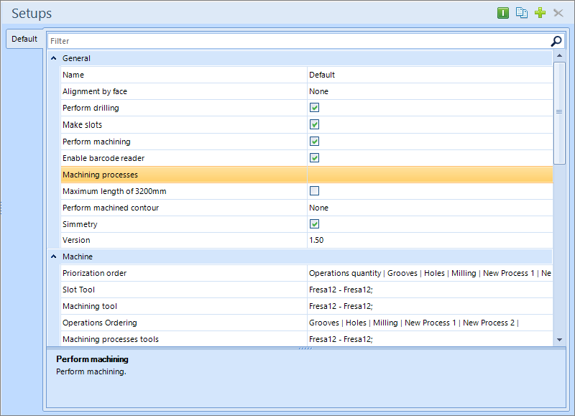Toggle the Perform drilling checkbox
The width and height of the screenshot is (575, 416).
314,108
